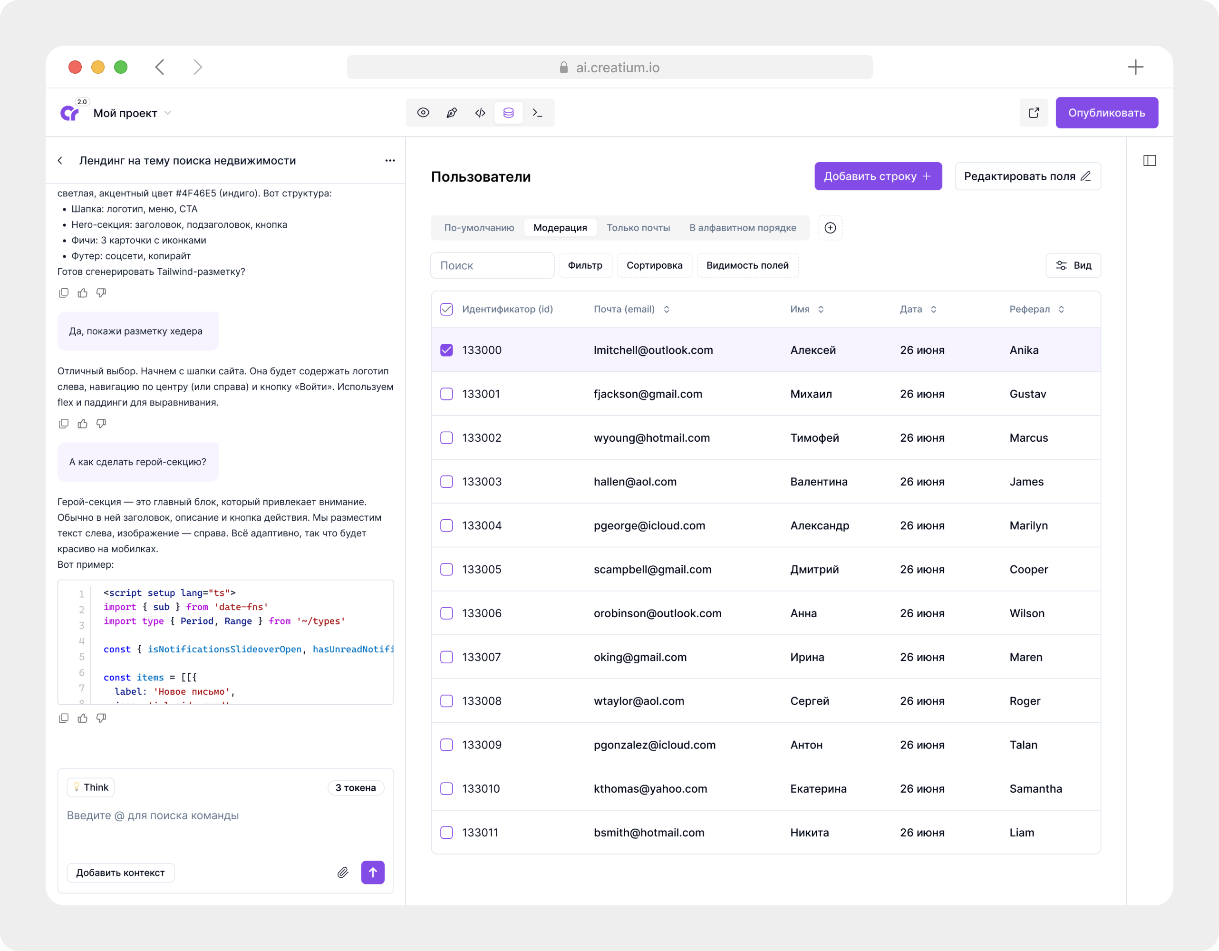Open the terminal console icon

coord(537,113)
